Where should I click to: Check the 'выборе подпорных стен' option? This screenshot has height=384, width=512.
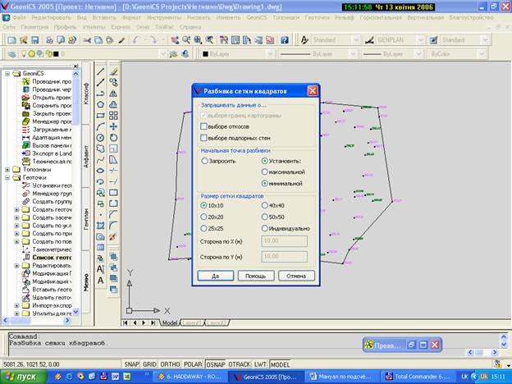click(203, 138)
